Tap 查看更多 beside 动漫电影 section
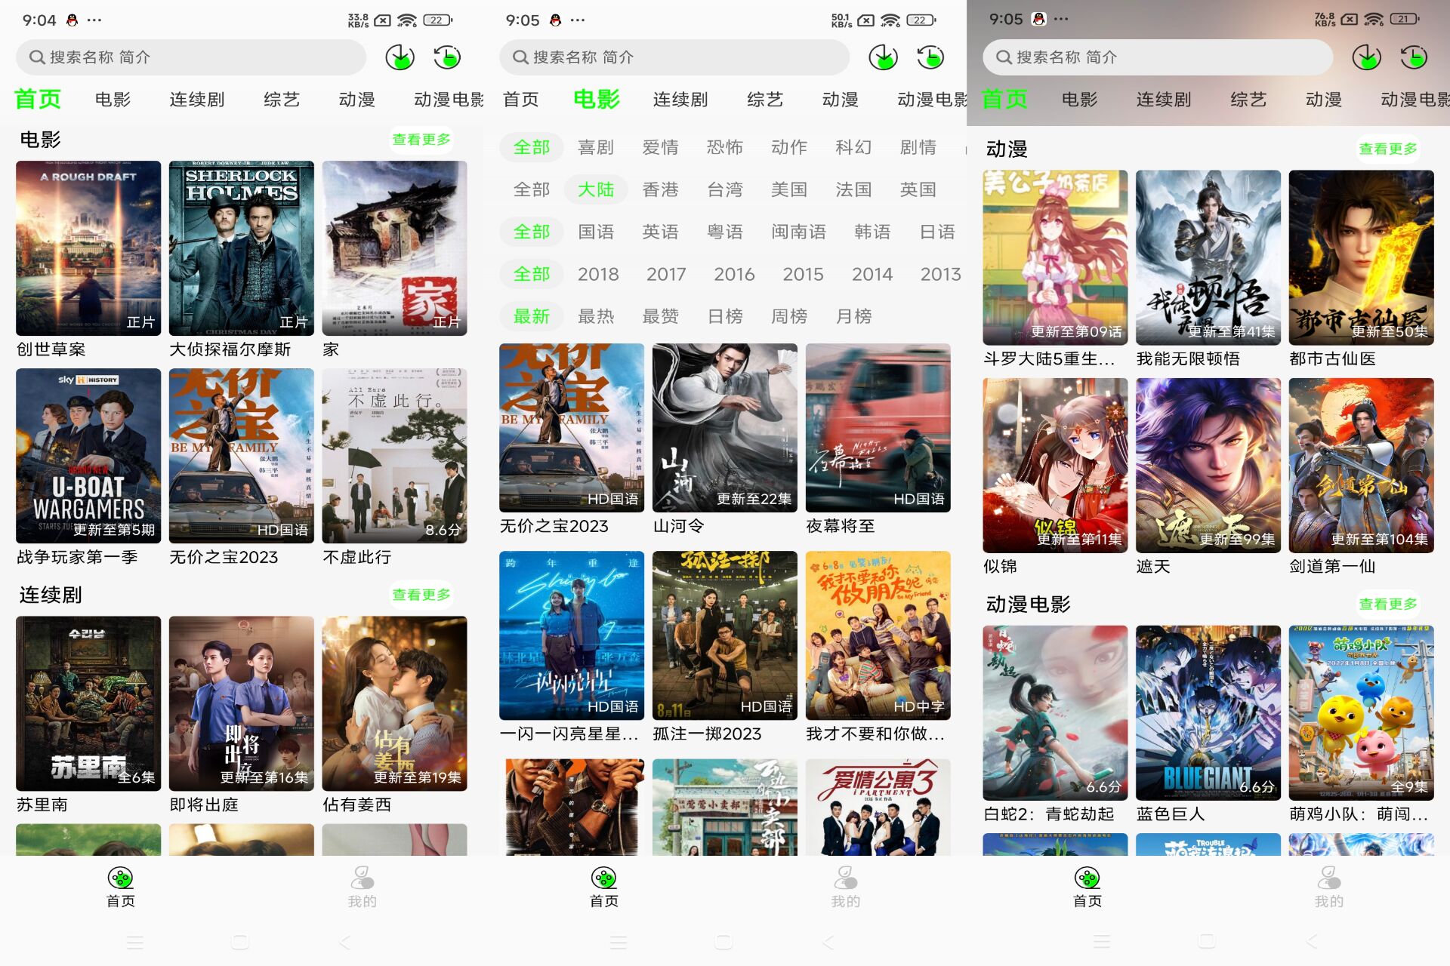This screenshot has width=1450, height=966. 1388,604
